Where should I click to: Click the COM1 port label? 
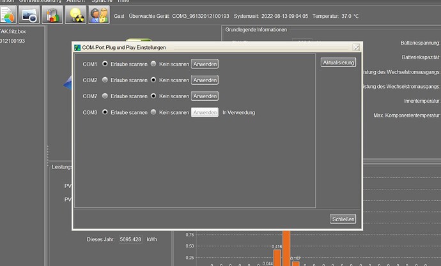point(89,64)
